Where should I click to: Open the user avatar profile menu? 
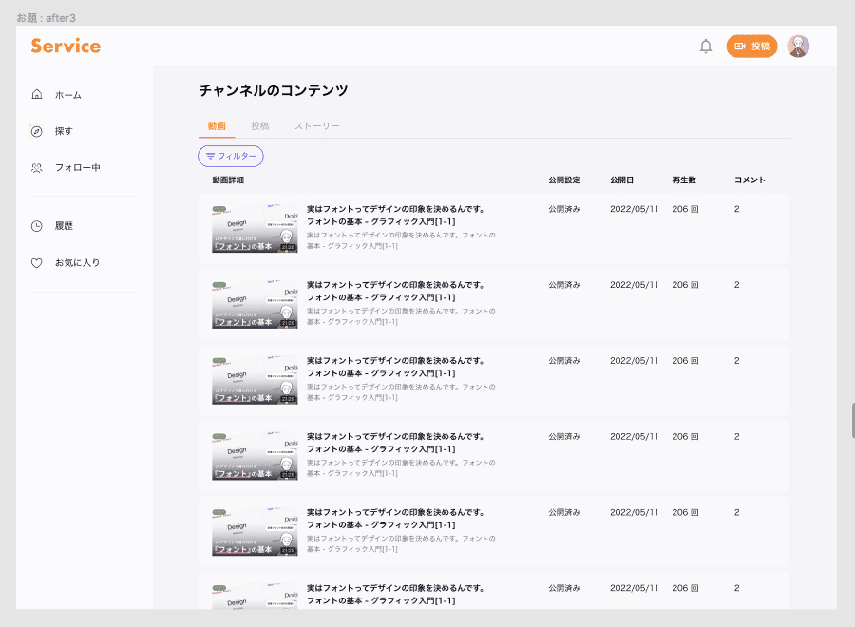point(798,47)
